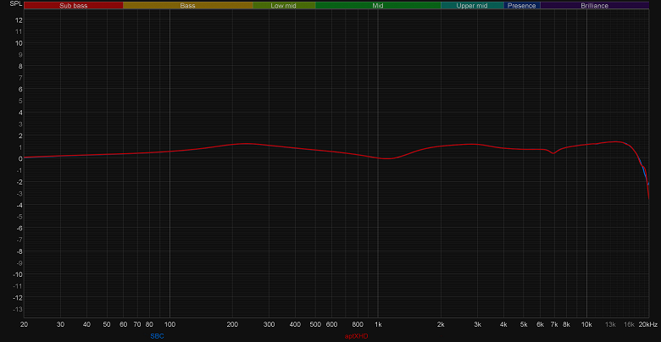The width and height of the screenshot is (661, 342).
Task: Click the 20 Hz frequency axis label
Action: (24, 324)
